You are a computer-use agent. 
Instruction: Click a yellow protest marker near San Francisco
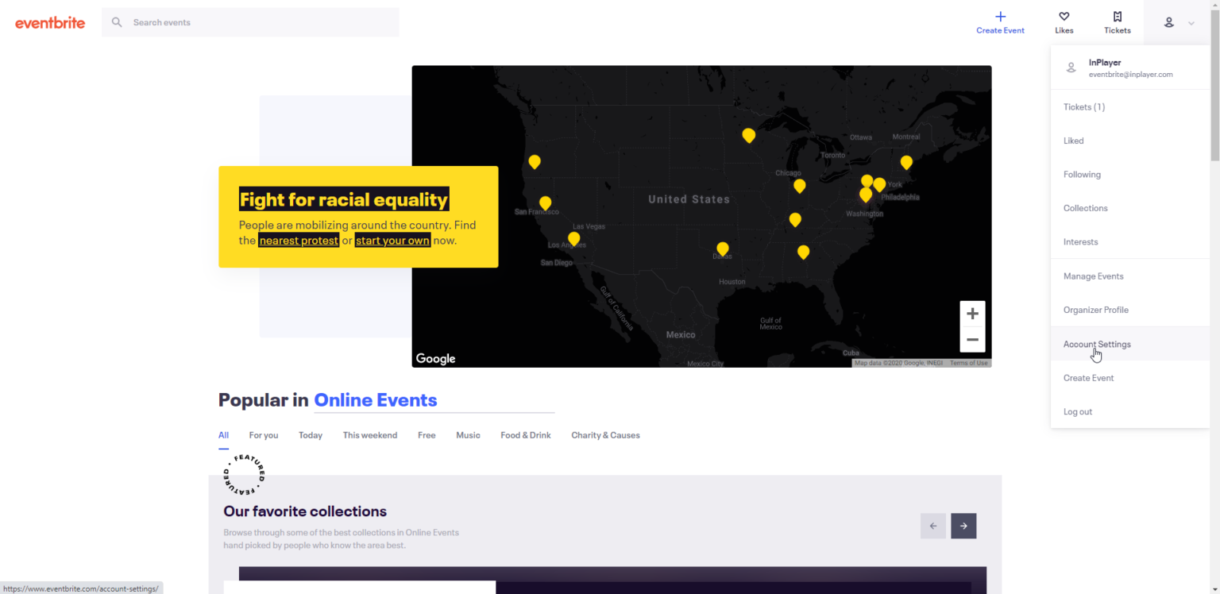(x=545, y=202)
